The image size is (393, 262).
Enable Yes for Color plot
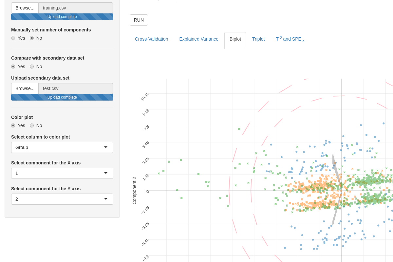pyautogui.click(x=13, y=125)
